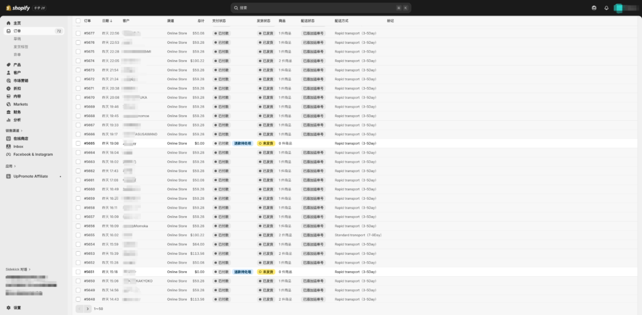Click 已添加运单号 badge on order #5673
642x315 pixels.
[x=313, y=70]
